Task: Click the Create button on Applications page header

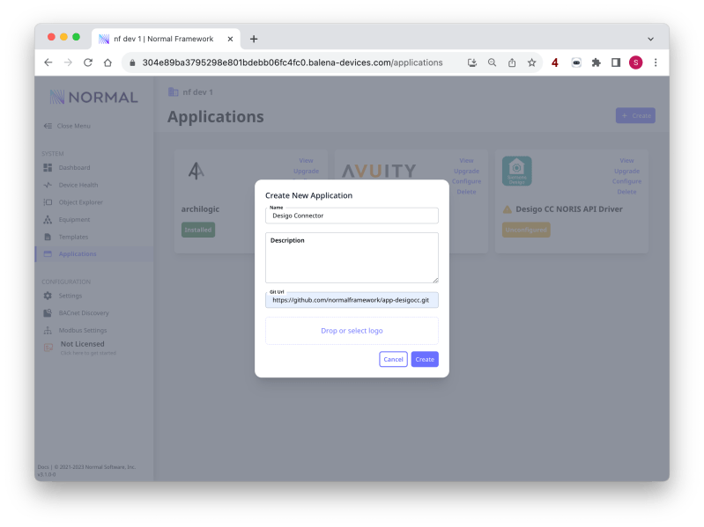Action: [635, 115]
